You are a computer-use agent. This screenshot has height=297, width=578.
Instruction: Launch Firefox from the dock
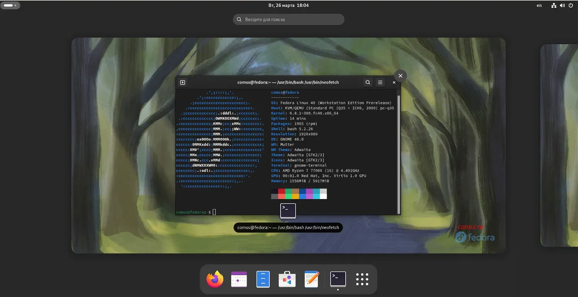pyautogui.click(x=215, y=279)
